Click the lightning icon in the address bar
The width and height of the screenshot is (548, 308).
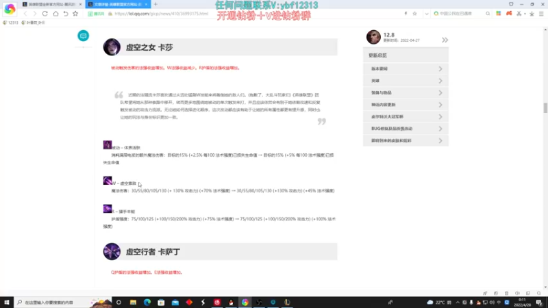pos(406,14)
